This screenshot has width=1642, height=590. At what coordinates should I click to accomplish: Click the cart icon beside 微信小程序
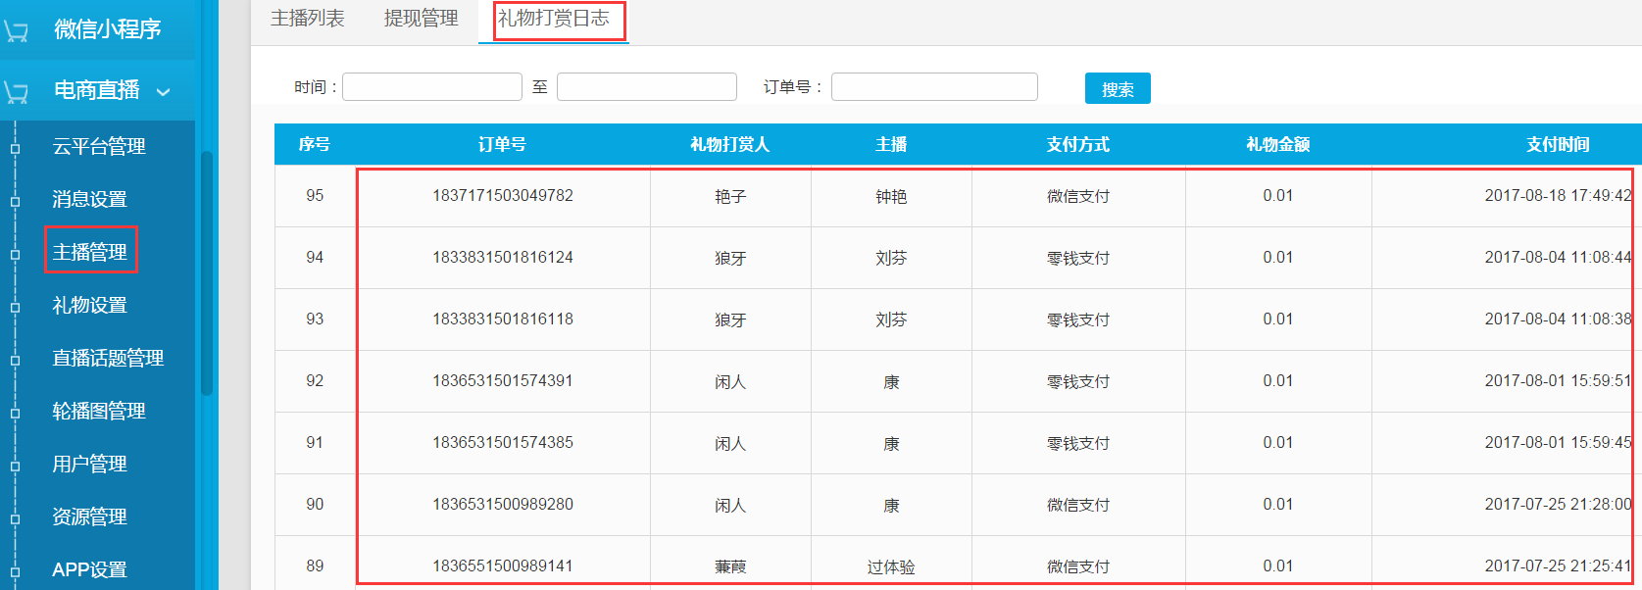coord(17,30)
